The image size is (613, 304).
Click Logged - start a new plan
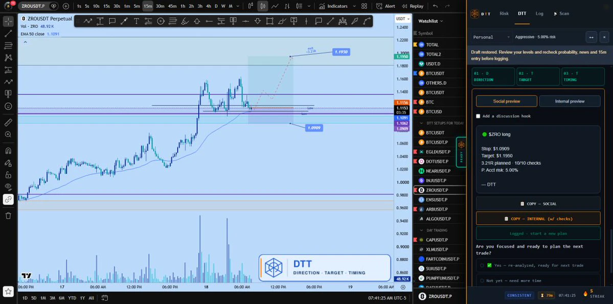(x=538, y=233)
